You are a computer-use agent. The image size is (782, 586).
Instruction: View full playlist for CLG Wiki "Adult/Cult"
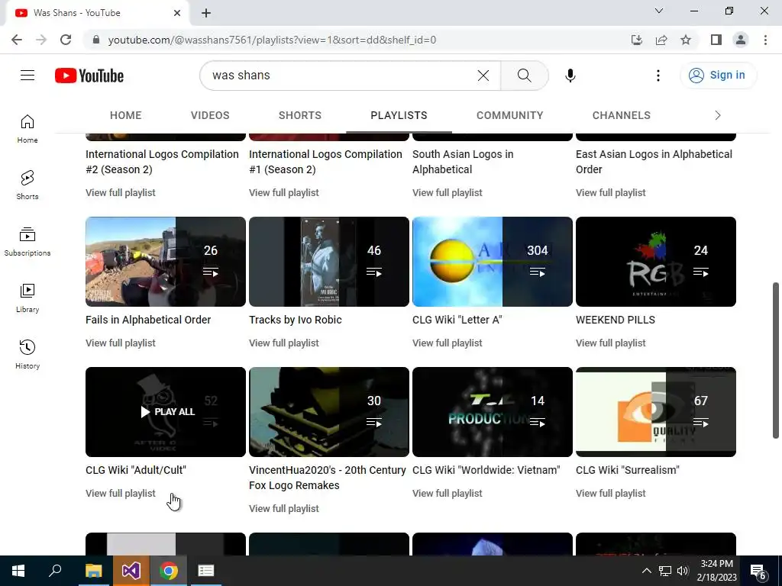point(120,494)
